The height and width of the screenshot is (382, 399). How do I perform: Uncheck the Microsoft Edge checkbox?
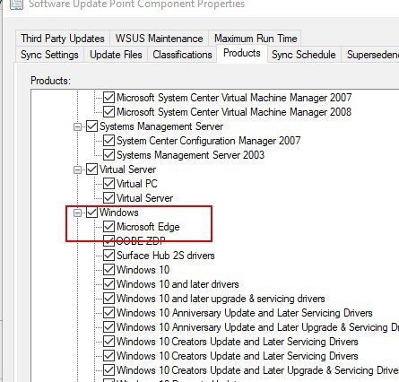pos(108,227)
